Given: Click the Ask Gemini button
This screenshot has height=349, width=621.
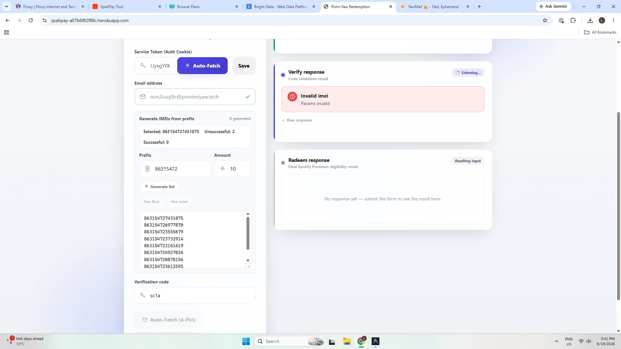Looking at the screenshot, I should click(x=553, y=6).
